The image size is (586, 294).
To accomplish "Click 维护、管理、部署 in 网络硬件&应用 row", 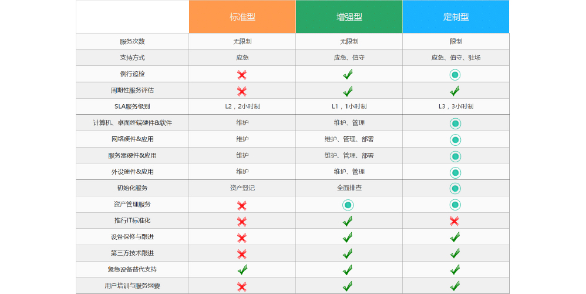I will click(349, 139).
